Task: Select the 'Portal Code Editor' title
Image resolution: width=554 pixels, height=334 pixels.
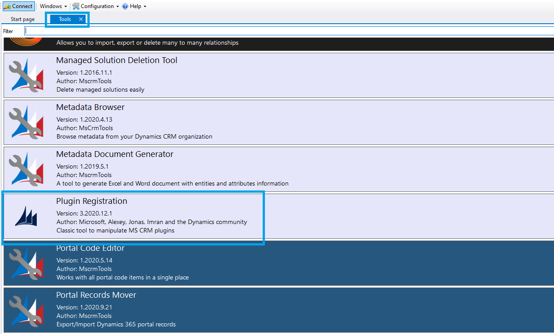Action: pyautogui.click(x=90, y=248)
